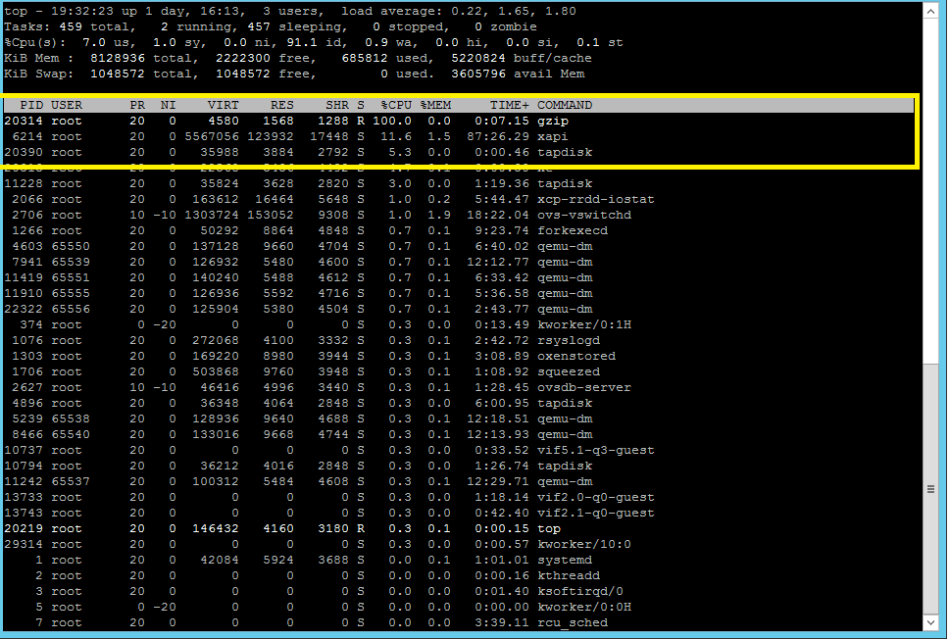Click the TIME+ column header
950x640 pixels.
[x=510, y=105]
